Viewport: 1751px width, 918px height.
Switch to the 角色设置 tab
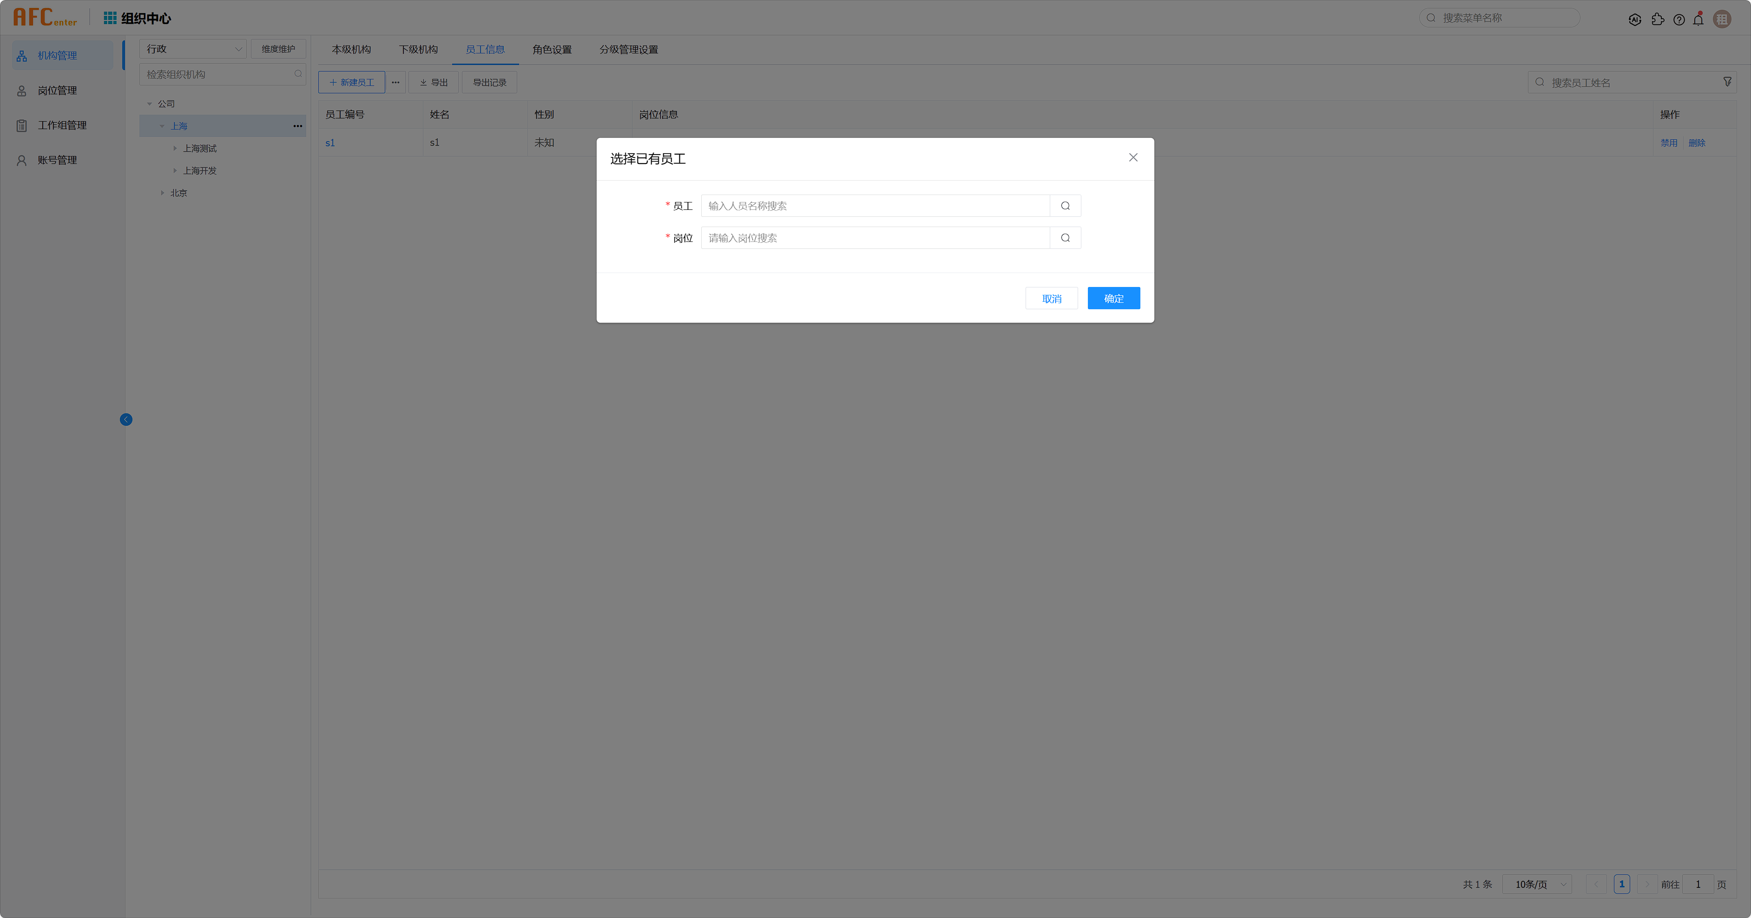[x=551, y=50]
